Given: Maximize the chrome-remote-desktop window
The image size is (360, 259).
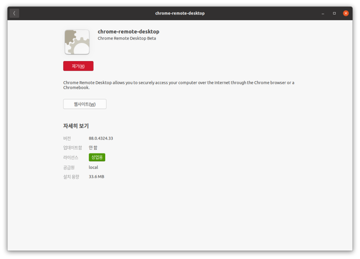Looking at the screenshot, I should (334, 14).
